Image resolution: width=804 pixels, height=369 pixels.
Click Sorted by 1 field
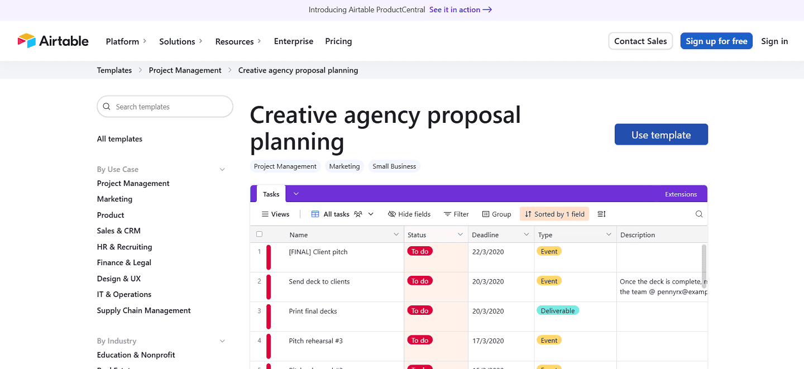[554, 214]
